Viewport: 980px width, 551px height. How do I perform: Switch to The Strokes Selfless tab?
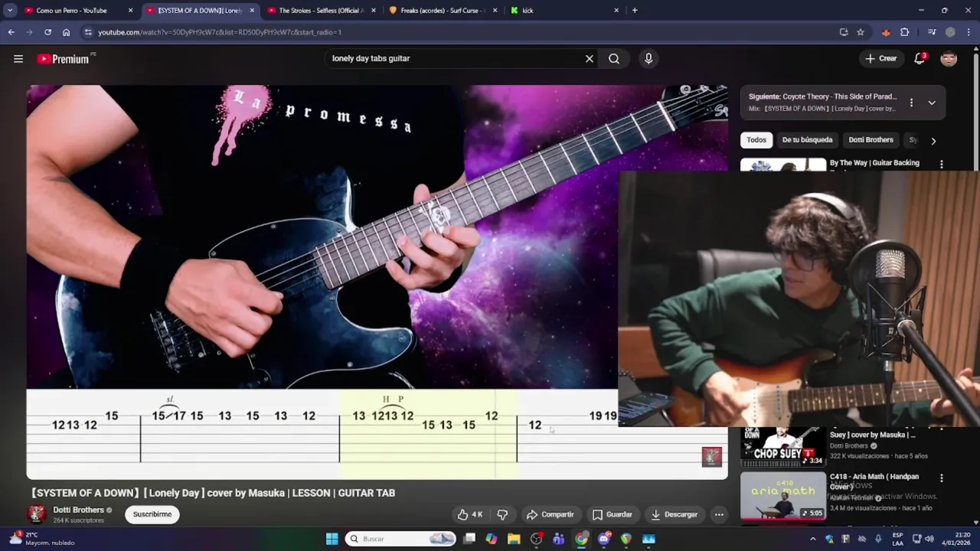(x=321, y=11)
